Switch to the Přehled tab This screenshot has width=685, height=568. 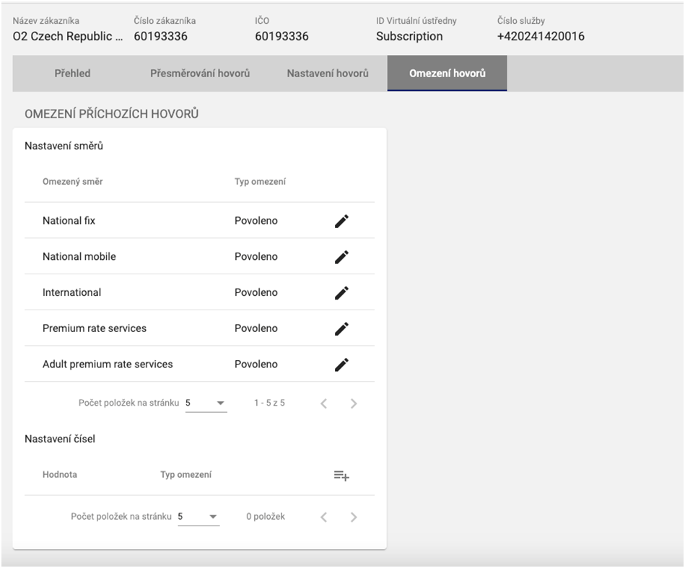72,74
